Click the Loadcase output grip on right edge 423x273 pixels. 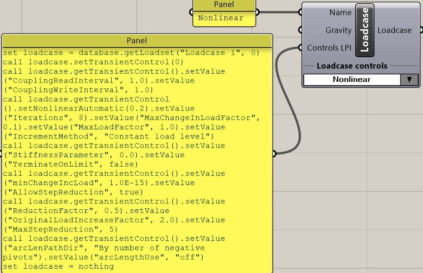tap(419, 30)
